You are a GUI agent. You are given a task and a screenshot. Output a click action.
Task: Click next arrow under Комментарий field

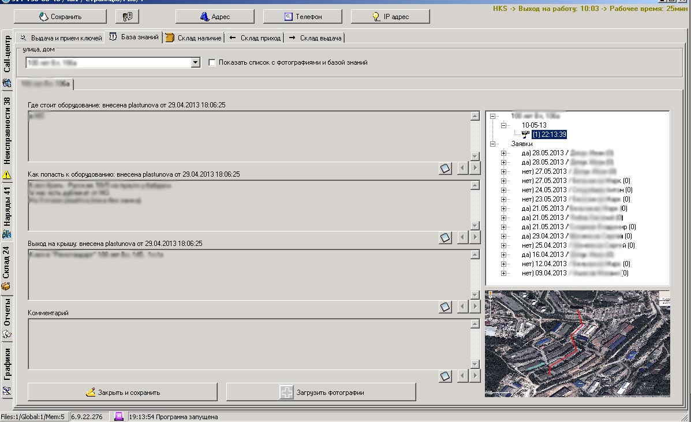click(x=475, y=376)
